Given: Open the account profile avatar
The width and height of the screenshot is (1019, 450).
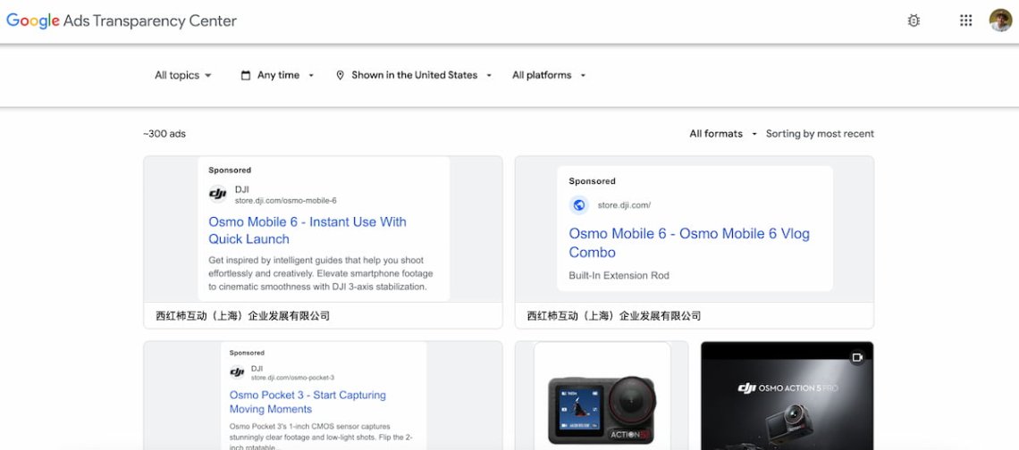Looking at the screenshot, I should click(x=1001, y=21).
